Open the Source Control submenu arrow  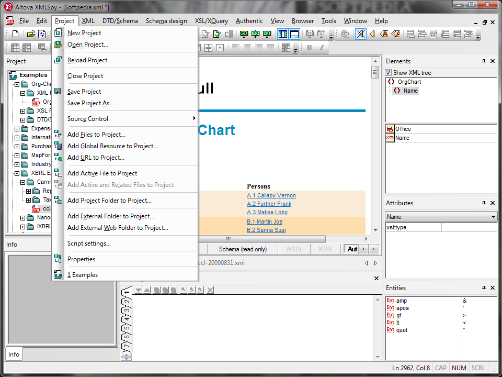click(194, 118)
